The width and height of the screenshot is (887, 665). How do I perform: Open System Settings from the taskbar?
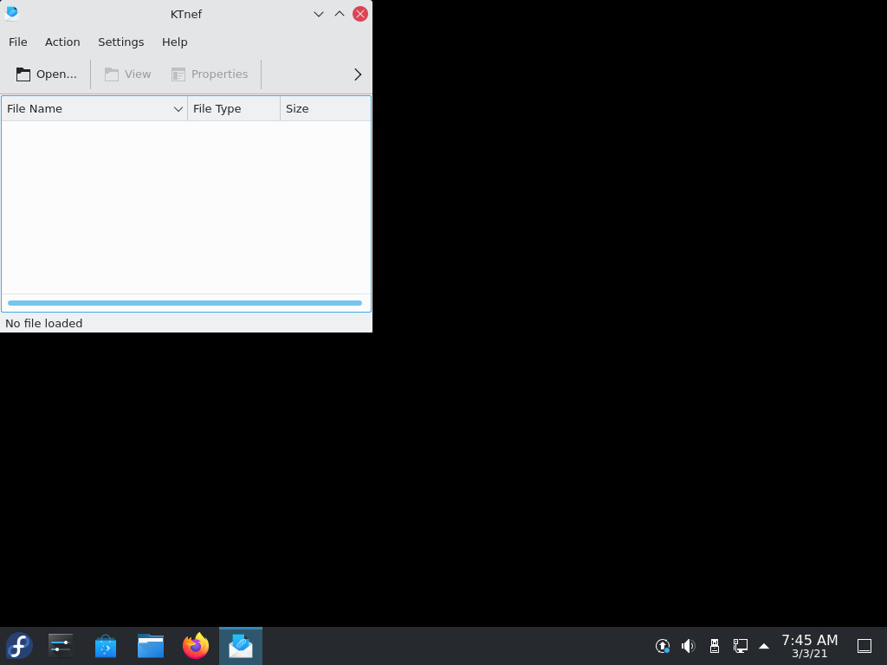[x=61, y=646]
